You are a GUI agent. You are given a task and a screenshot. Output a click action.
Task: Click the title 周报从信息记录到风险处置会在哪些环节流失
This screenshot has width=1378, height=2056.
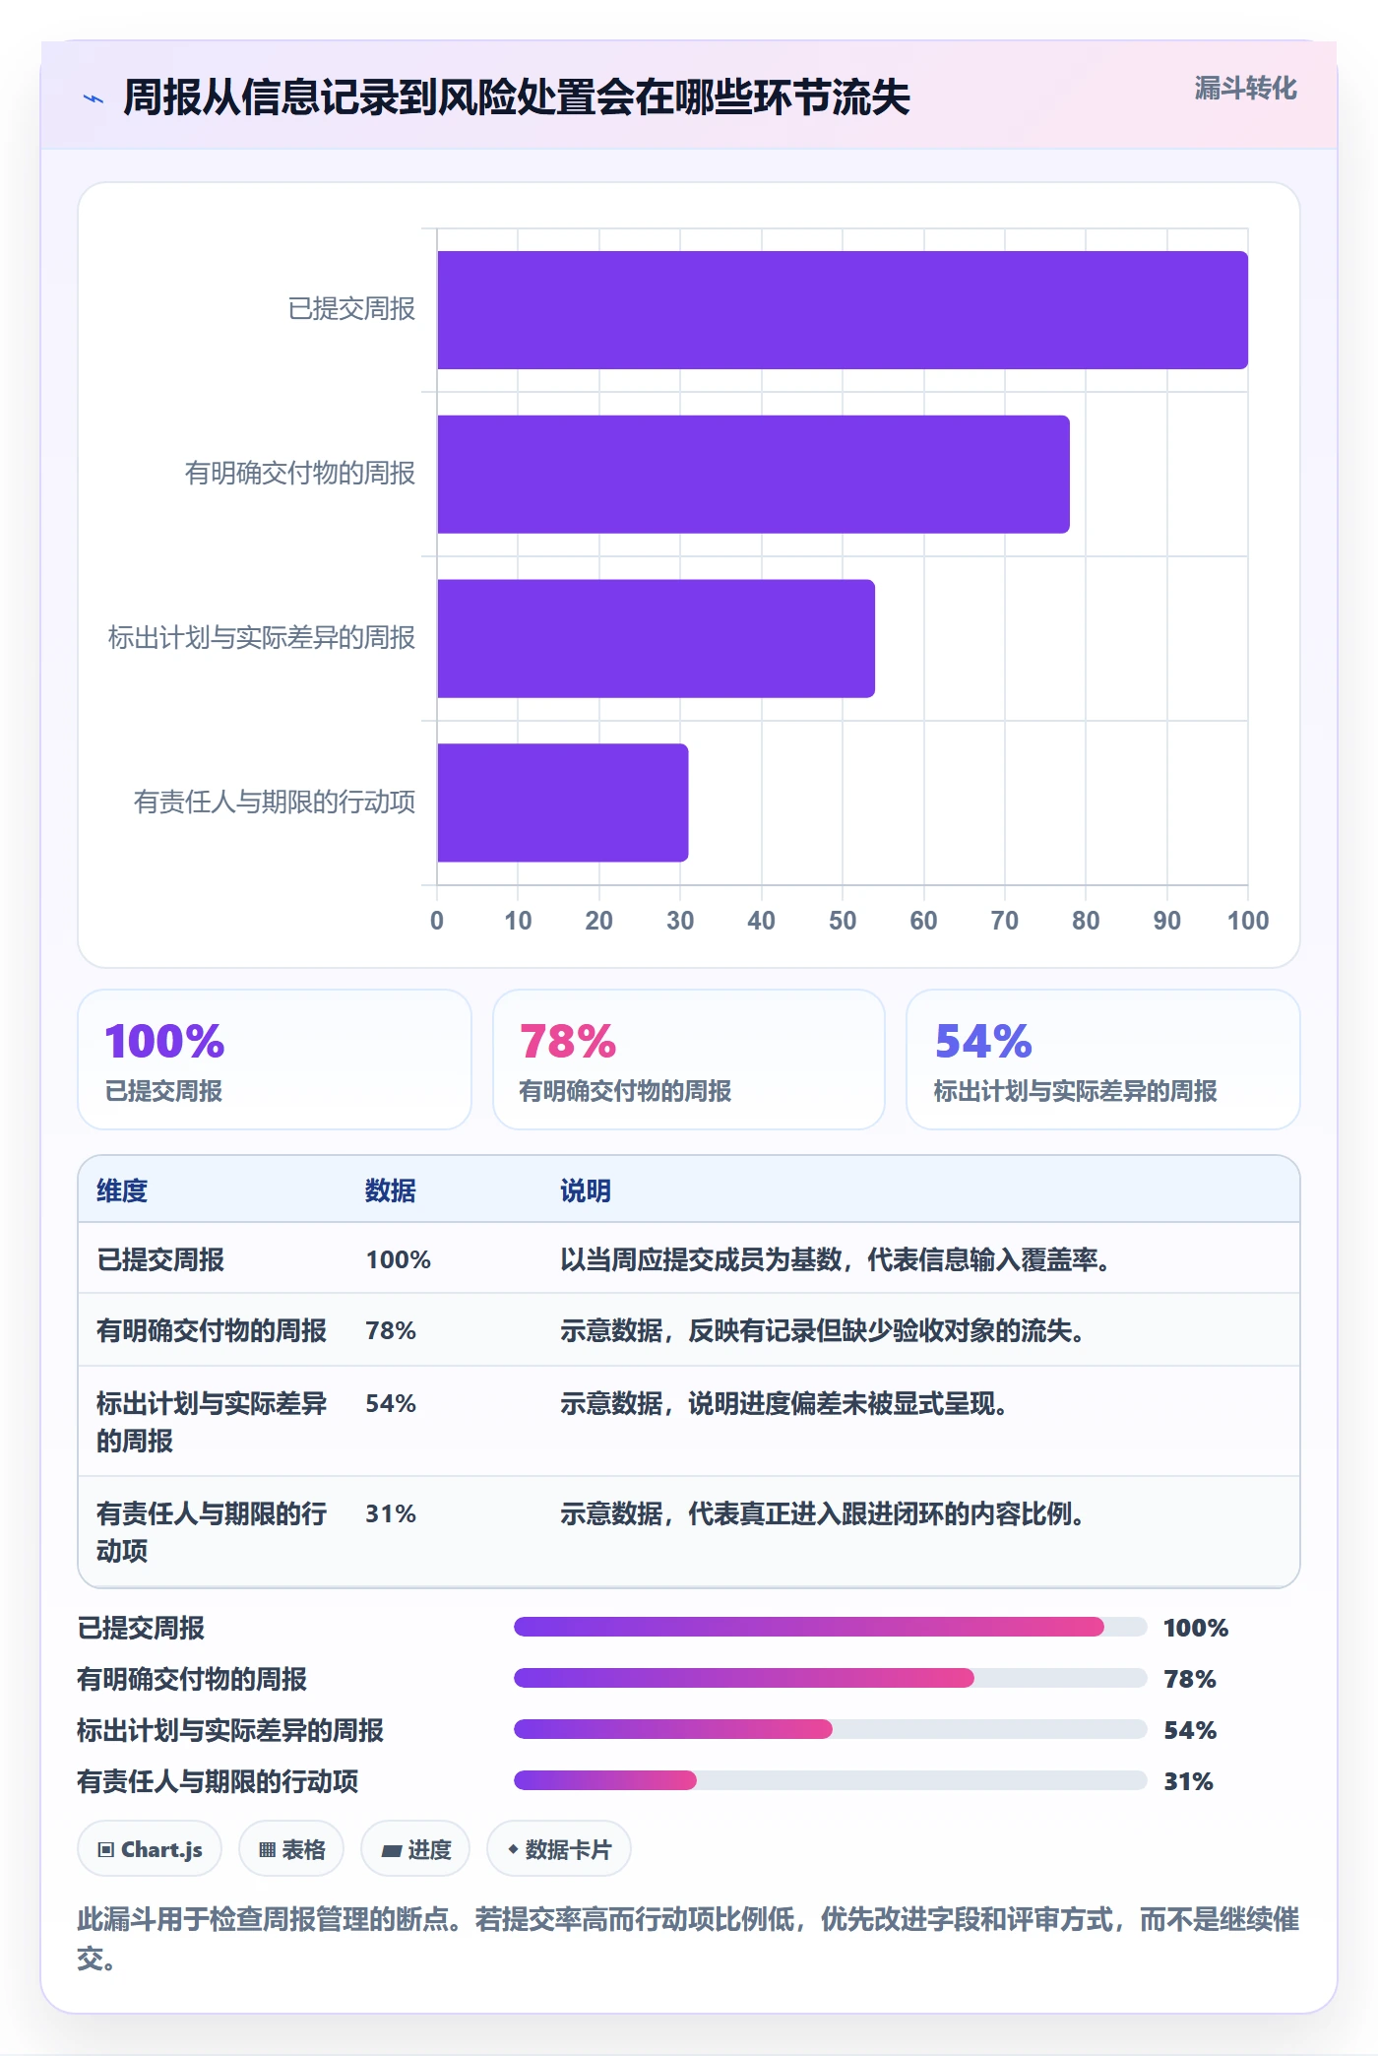click(517, 97)
